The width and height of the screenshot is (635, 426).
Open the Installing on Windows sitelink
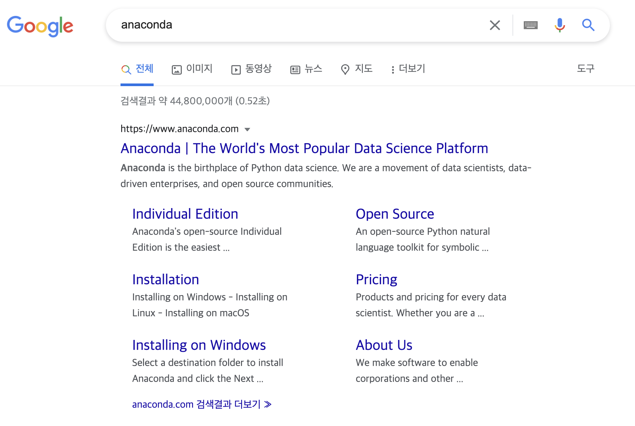click(x=199, y=345)
